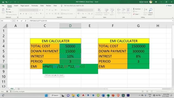Click cell G8 beside the second EMI label
The width and height of the screenshot is (174, 98).
[138, 66]
